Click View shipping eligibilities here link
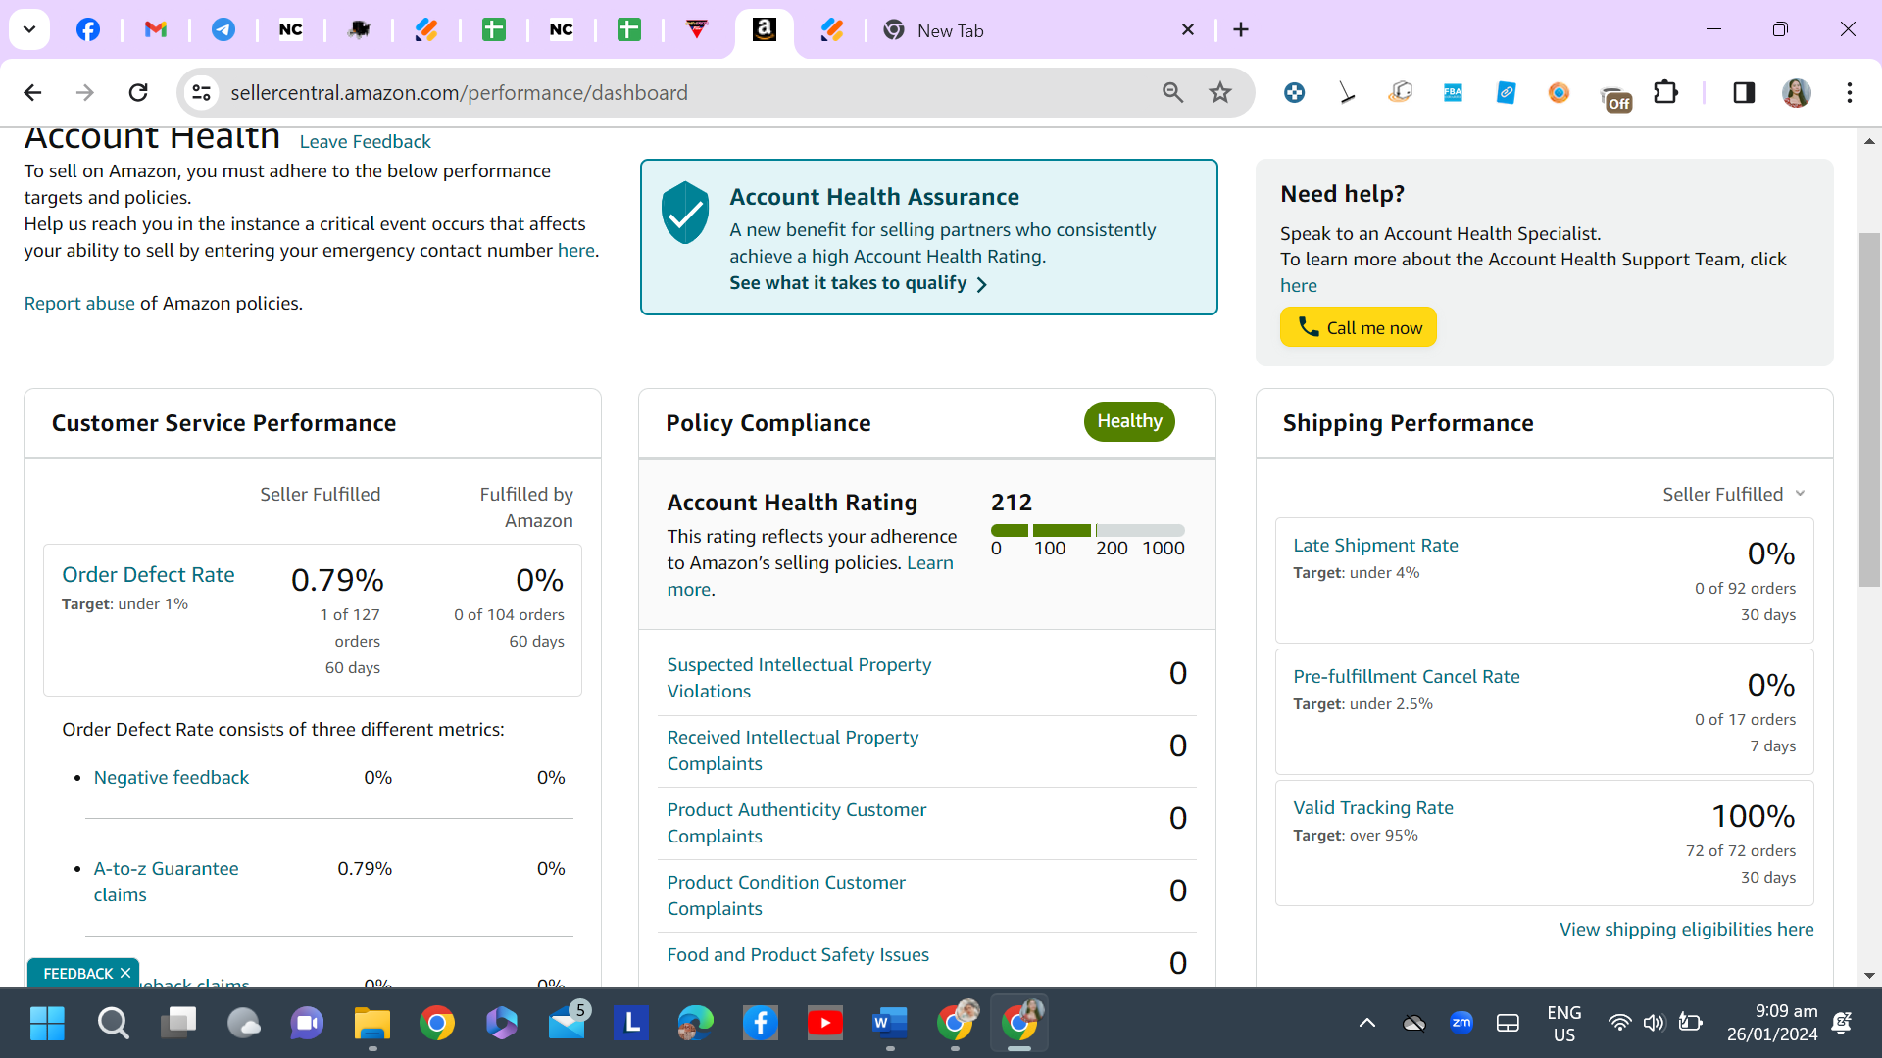 tap(1687, 930)
